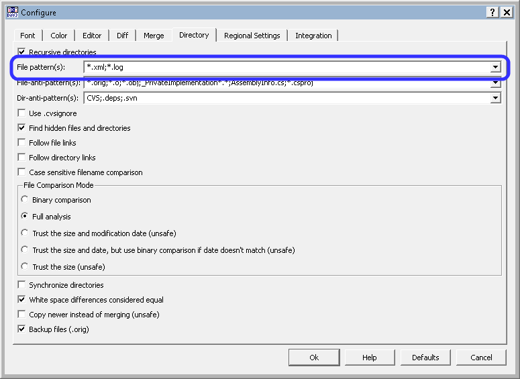Enable Use .cvsignore option
Screen dimensions: 520x379
point(22,113)
